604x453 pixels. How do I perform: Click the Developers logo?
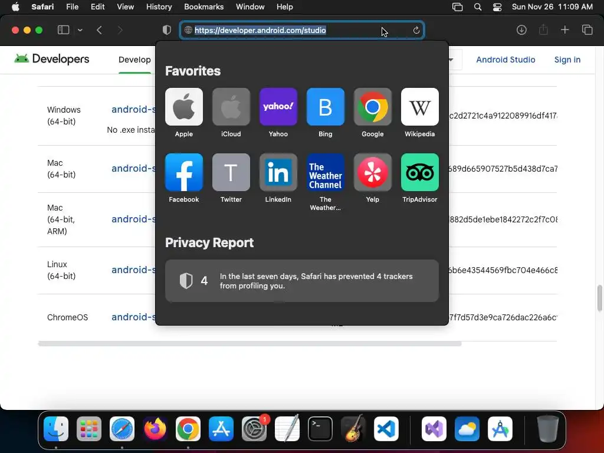tap(52, 59)
